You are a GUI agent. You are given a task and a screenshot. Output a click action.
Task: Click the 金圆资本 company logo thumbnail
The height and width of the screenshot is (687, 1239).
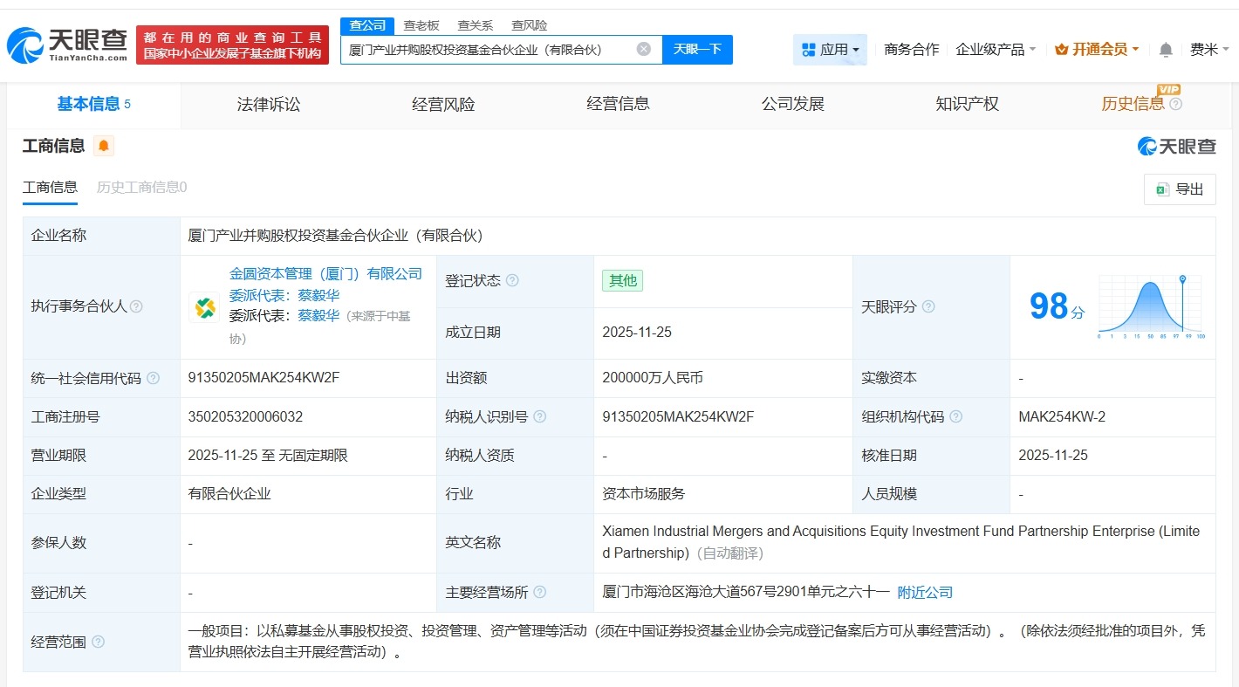point(204,308)
